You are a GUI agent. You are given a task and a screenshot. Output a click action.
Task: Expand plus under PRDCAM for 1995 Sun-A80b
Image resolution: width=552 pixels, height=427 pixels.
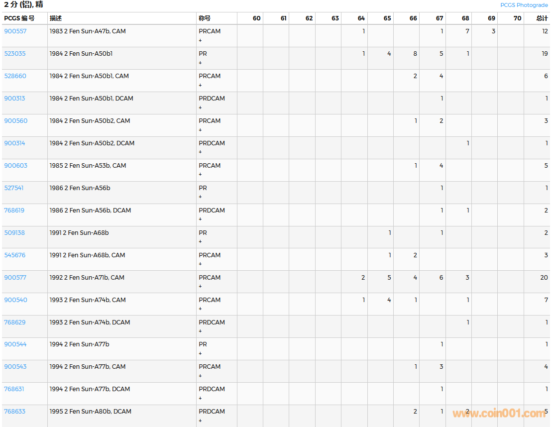pyautogui.click(x=201, y=421)
